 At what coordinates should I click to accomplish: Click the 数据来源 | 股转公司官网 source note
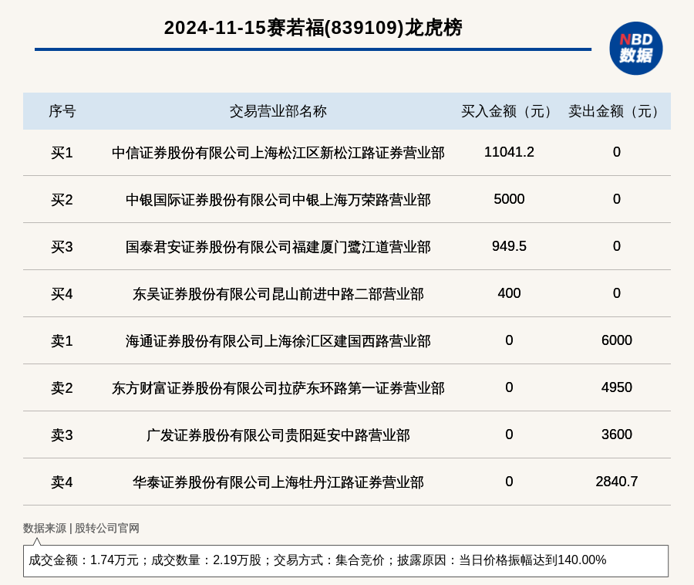tap(81, 529)
